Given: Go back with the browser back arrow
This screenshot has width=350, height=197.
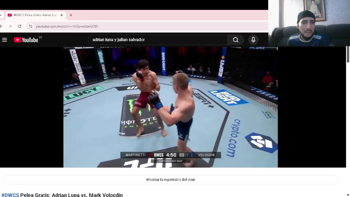Looking at the screenshot, I should point(1,26).
